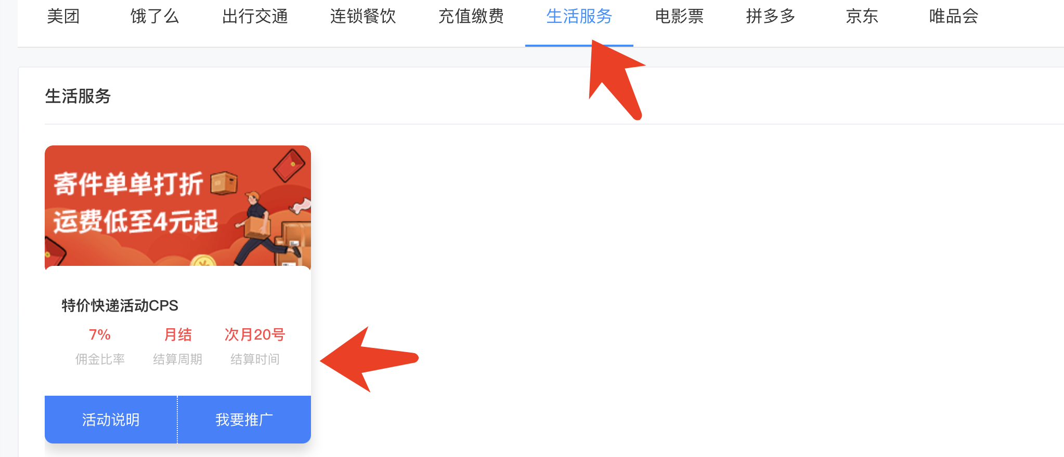Click the active 生活服务 tab
Viewport: 1064px width, 457px height.
tap(579, 17)
